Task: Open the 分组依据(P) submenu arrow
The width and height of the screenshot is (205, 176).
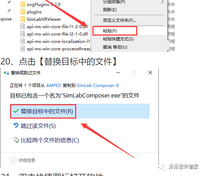Action: (162, 2)
